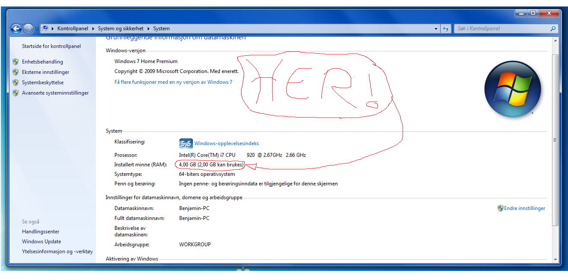568x280 pixels.
Task: Click shield icon beside Eksterne innstillinger
Action: [x=16, y=72]
